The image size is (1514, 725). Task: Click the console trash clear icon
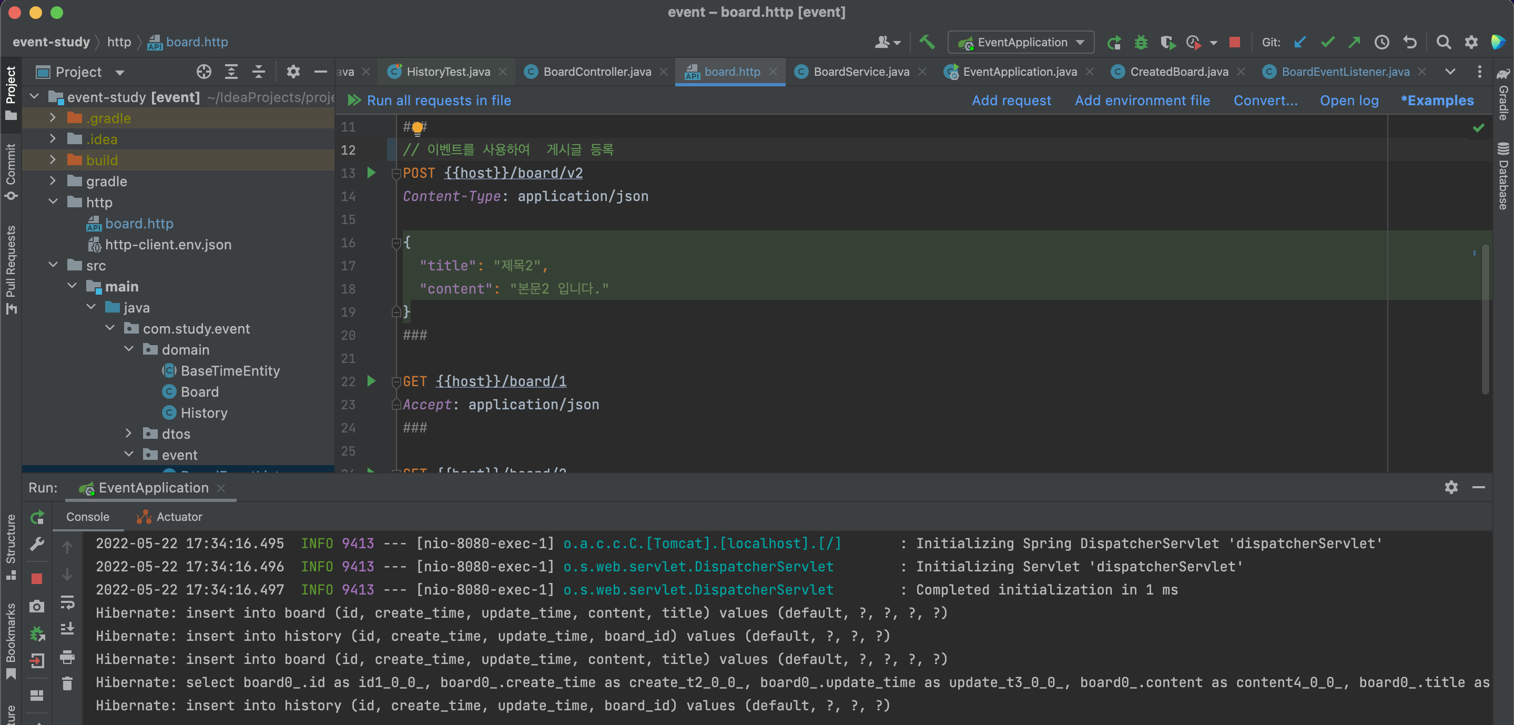click(x=68, y=683)
